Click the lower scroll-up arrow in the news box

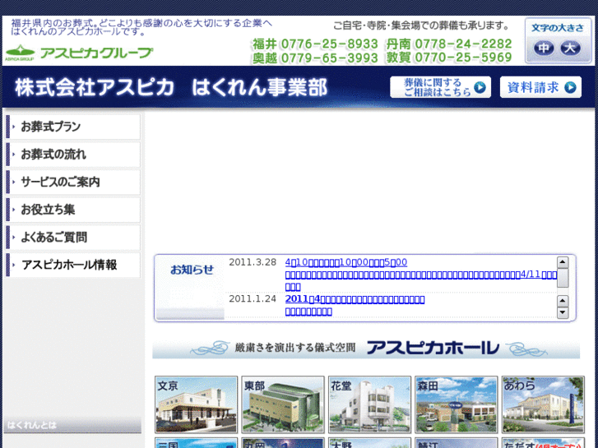click(563, 301)
